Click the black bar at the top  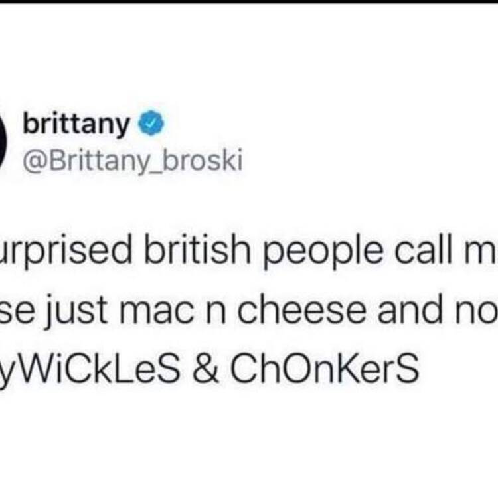249,1
